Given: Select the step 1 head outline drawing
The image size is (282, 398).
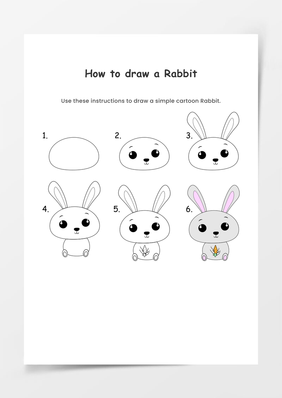Looking at the screenshot, I should point(74,154).
